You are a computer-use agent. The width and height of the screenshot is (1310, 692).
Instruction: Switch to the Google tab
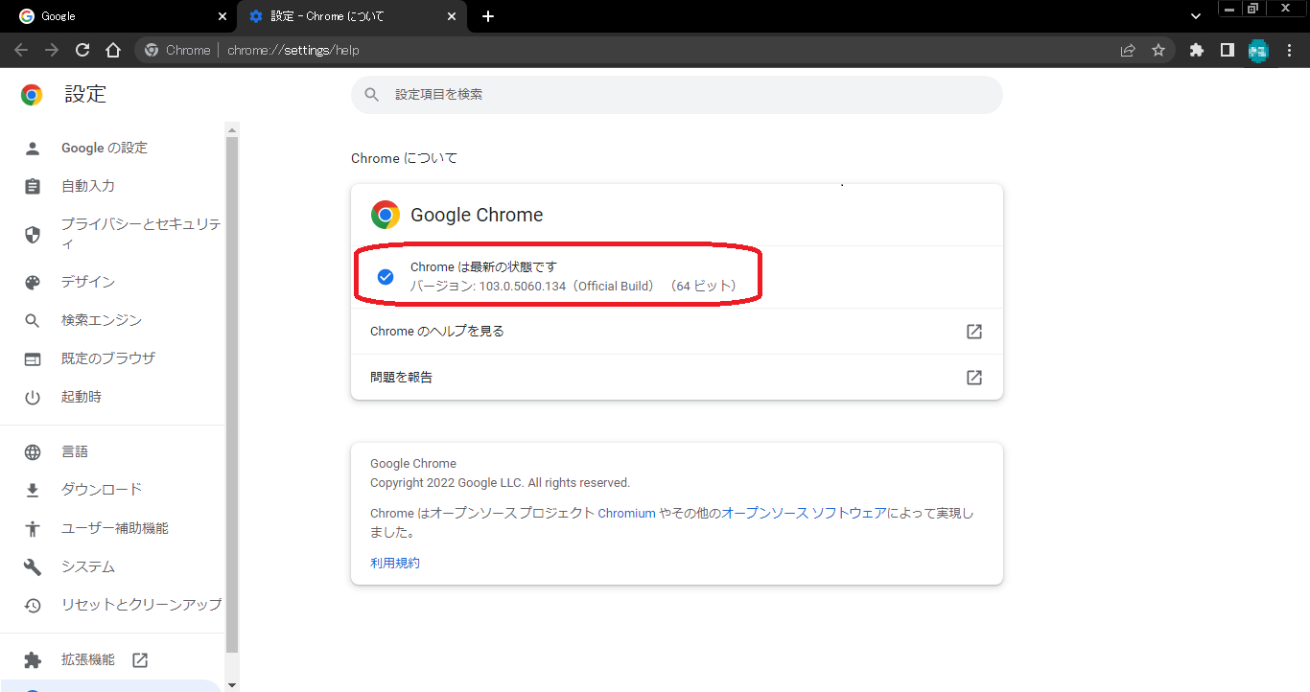[x=120, y=16]
